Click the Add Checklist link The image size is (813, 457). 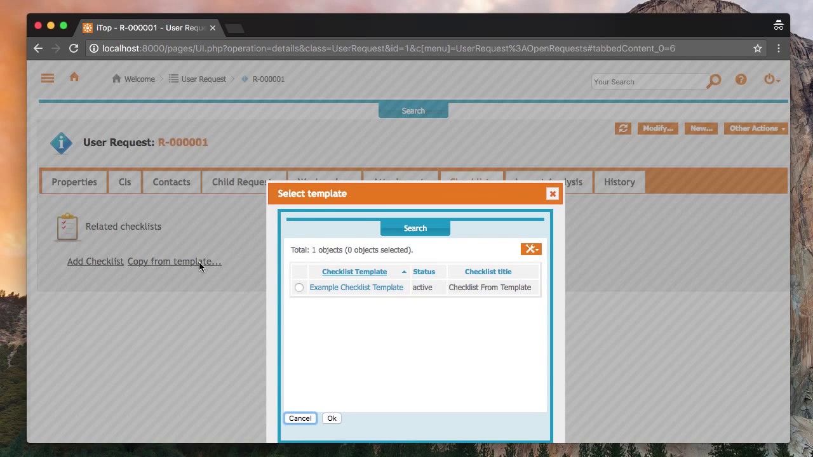(95, 262)
